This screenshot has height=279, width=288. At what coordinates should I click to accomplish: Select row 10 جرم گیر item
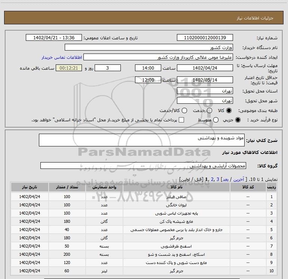coord(144,271)
